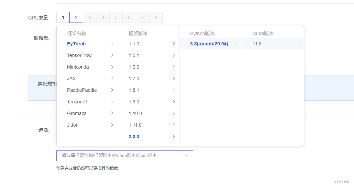Expand arrow next to Python 3.8
The height and width of the screenshot is (186, 354).
(236, 44)
